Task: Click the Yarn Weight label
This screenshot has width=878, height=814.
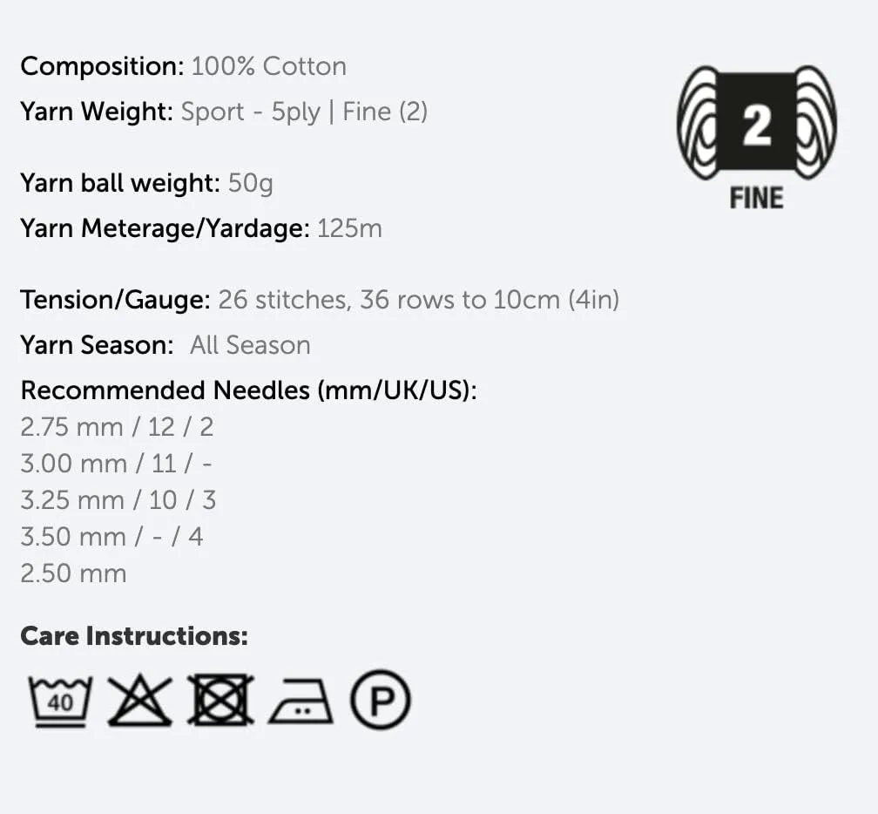Action: 97,112
